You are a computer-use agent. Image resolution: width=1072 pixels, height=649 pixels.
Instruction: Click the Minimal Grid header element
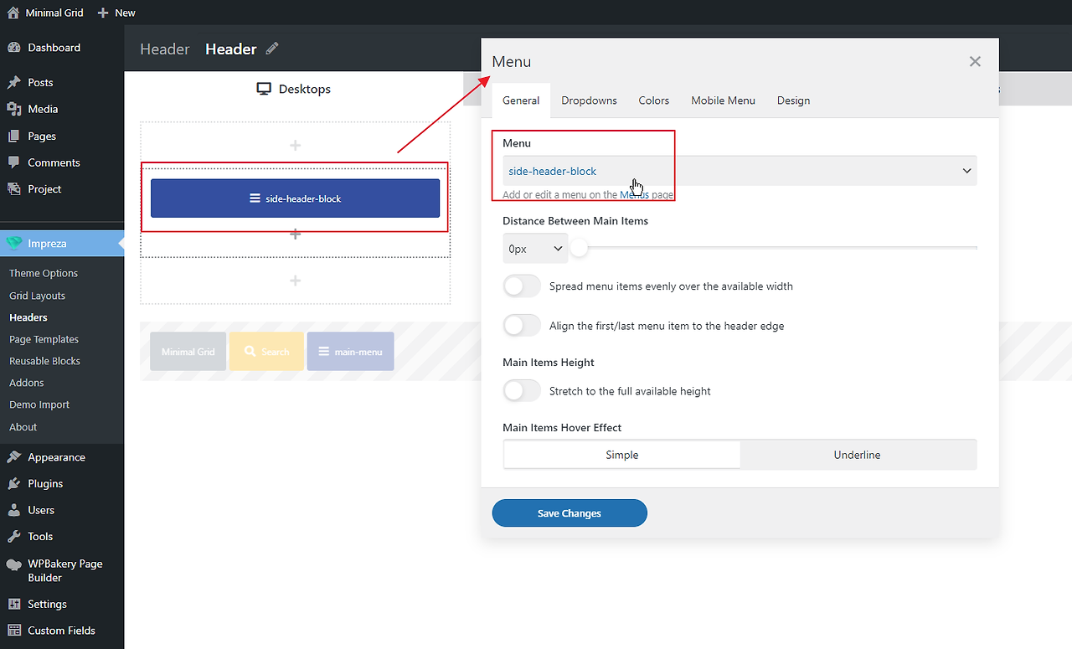pos(188,352)
